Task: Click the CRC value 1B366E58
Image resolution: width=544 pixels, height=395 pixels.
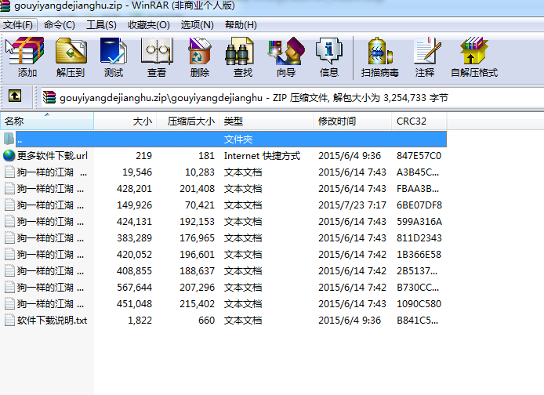Action: click(x=419, y=255)
